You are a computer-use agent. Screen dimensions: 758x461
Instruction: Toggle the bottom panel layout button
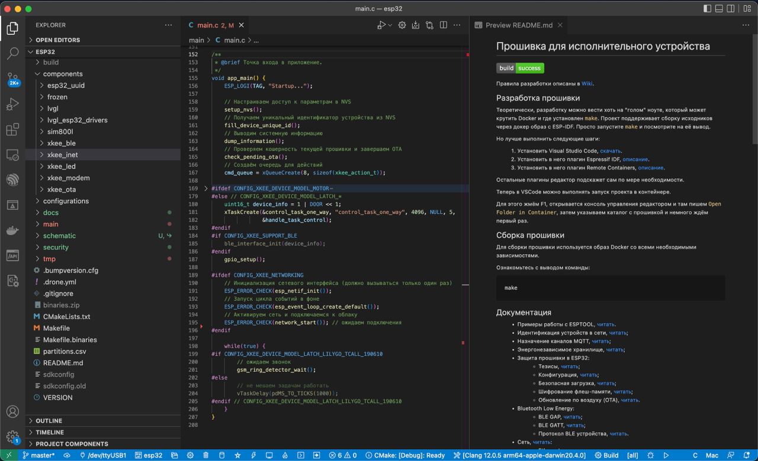720,9
